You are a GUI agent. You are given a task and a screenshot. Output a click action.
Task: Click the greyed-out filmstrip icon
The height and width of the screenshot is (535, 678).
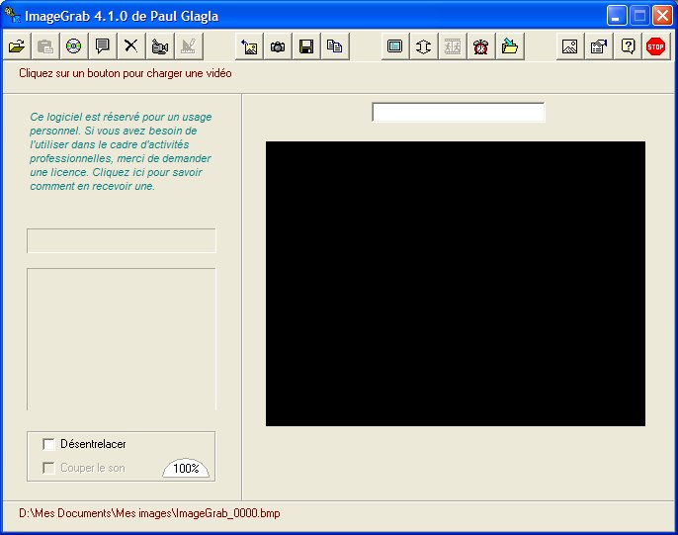453,45
